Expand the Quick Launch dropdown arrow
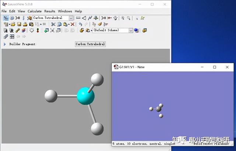Image resolution: width=236 pixels, height=151 pixels. 91,31
